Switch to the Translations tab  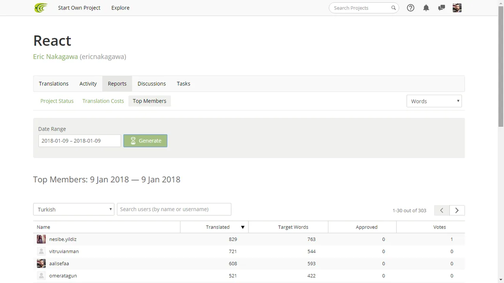coord(54,84)
